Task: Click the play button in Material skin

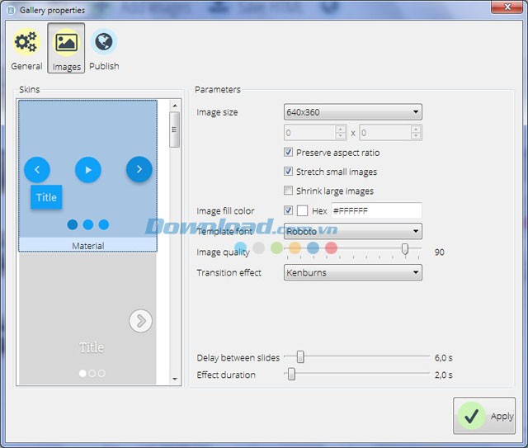Action: coord(88,170)
